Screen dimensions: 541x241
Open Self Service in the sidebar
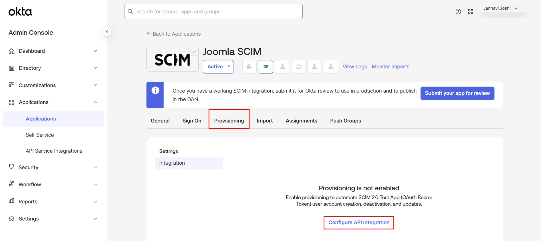(40, 135)
